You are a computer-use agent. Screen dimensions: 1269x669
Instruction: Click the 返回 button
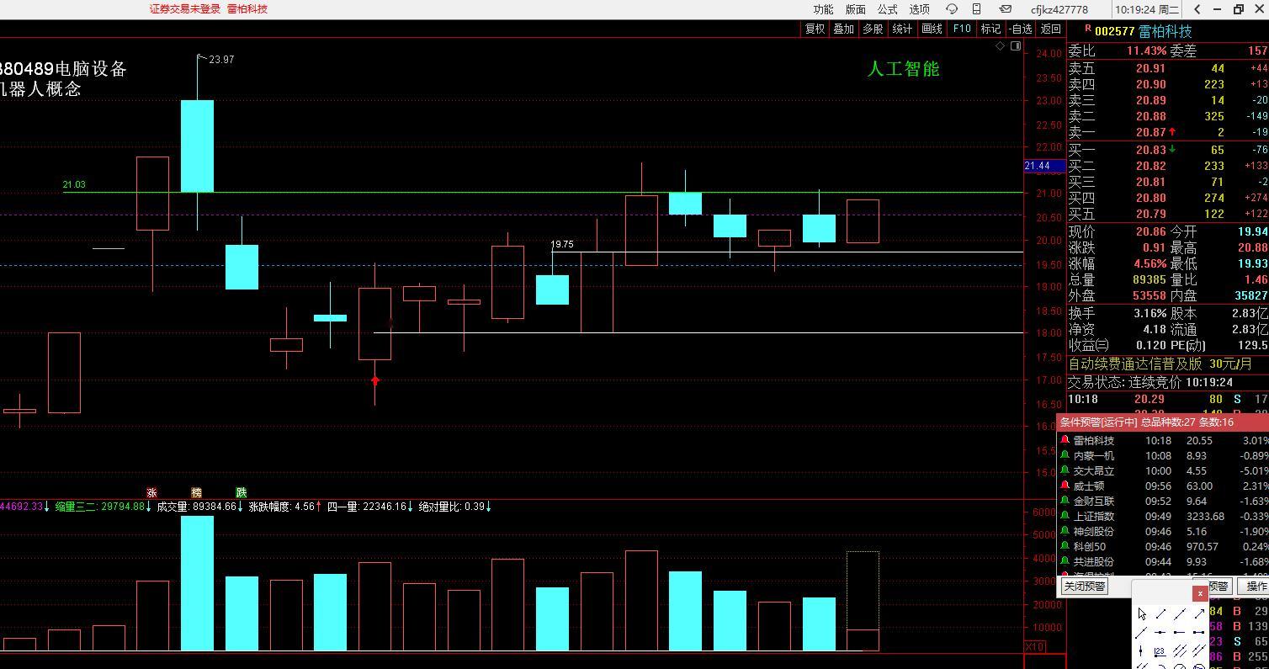click(1051, 29)
